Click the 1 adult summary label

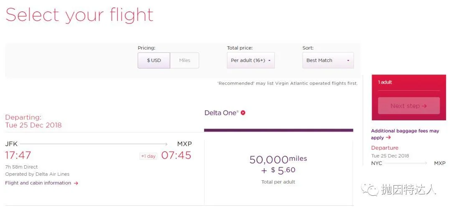(385, 82)
